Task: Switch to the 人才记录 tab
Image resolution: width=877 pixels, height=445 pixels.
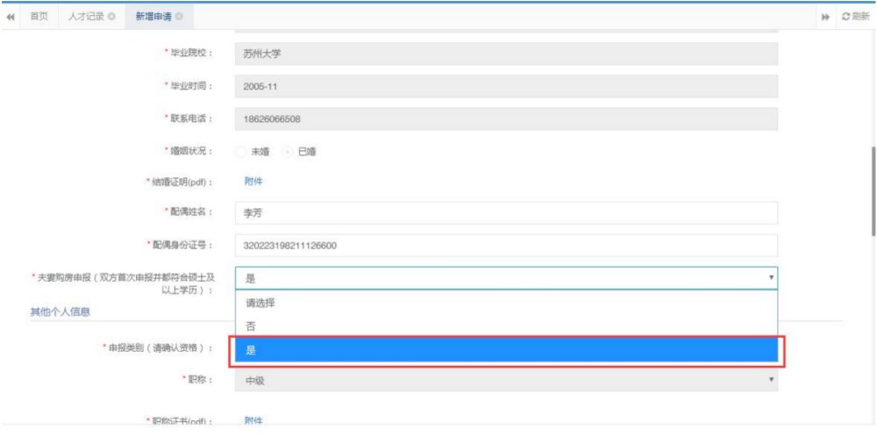Action: click(x=86, y=17)
